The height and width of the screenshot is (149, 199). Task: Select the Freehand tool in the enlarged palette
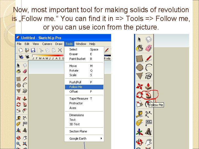(148, 76)
